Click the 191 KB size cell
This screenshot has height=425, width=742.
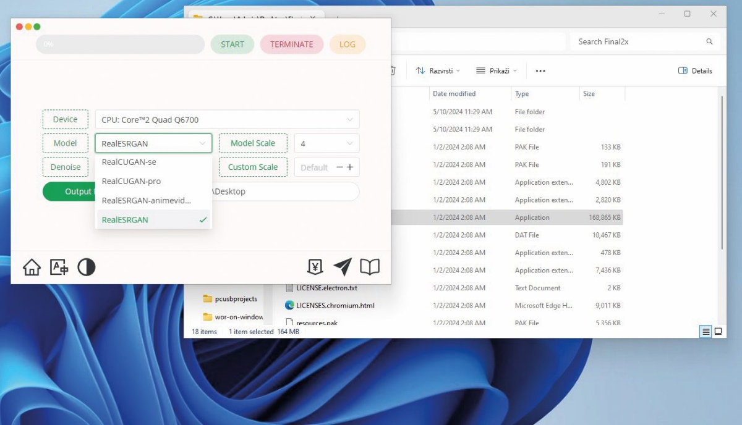tap(611, 164)
